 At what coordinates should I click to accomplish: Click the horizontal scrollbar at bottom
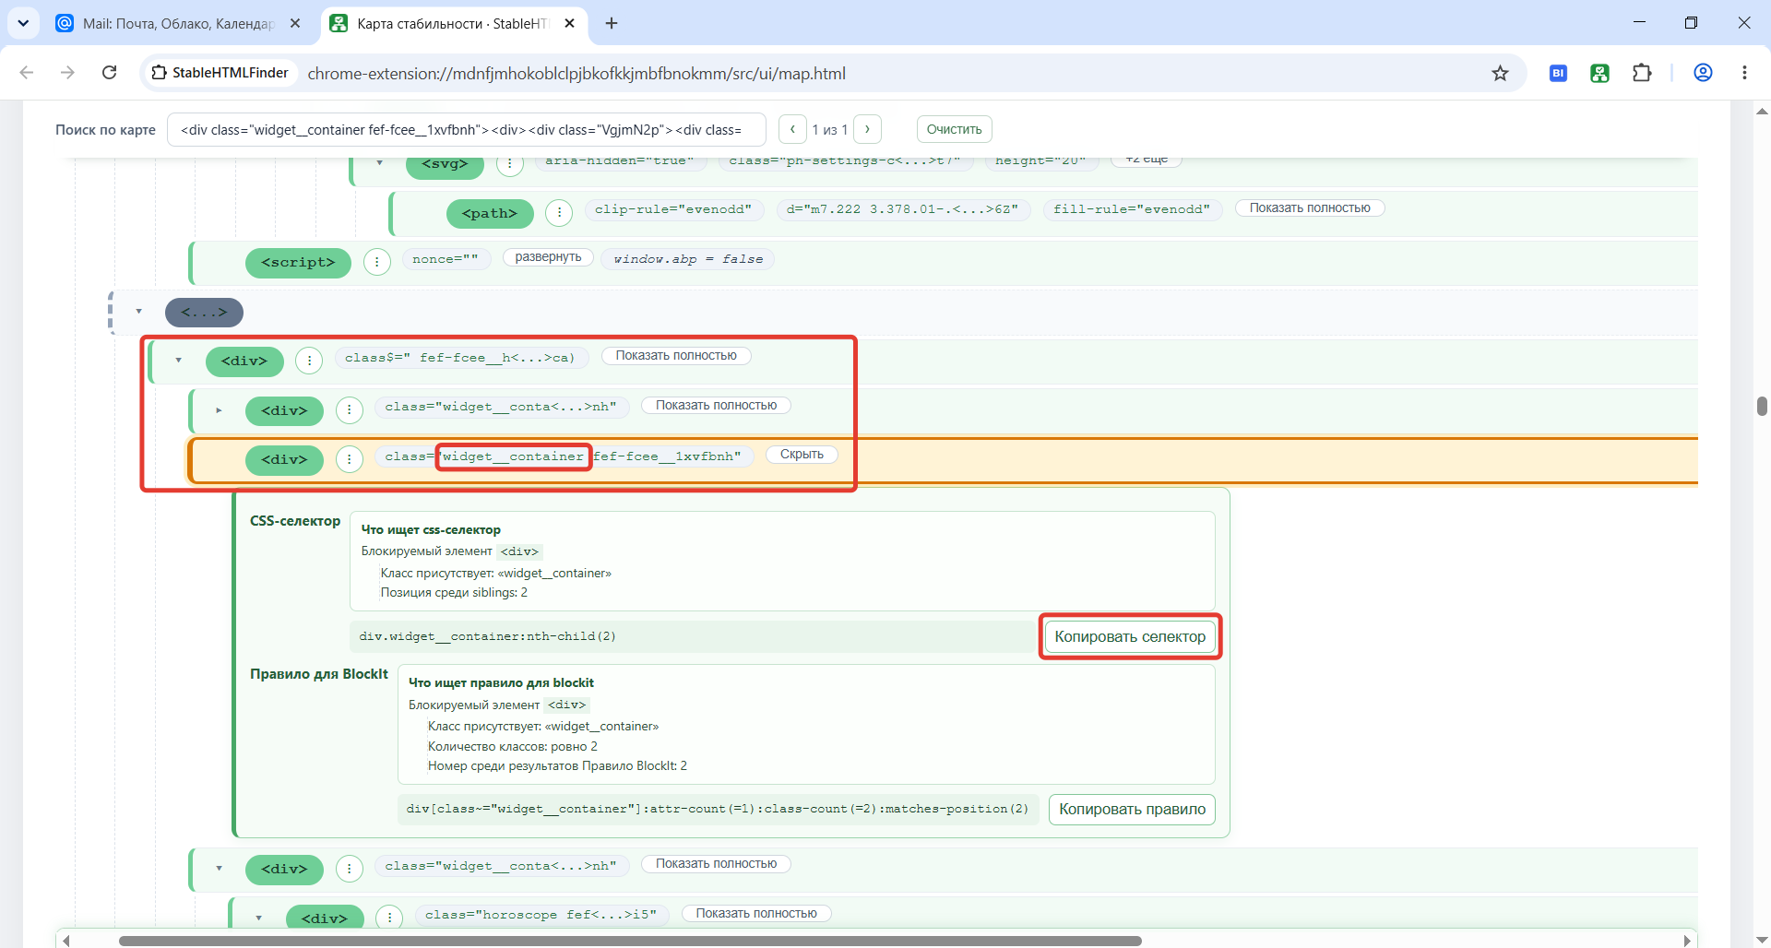[630, 941]
